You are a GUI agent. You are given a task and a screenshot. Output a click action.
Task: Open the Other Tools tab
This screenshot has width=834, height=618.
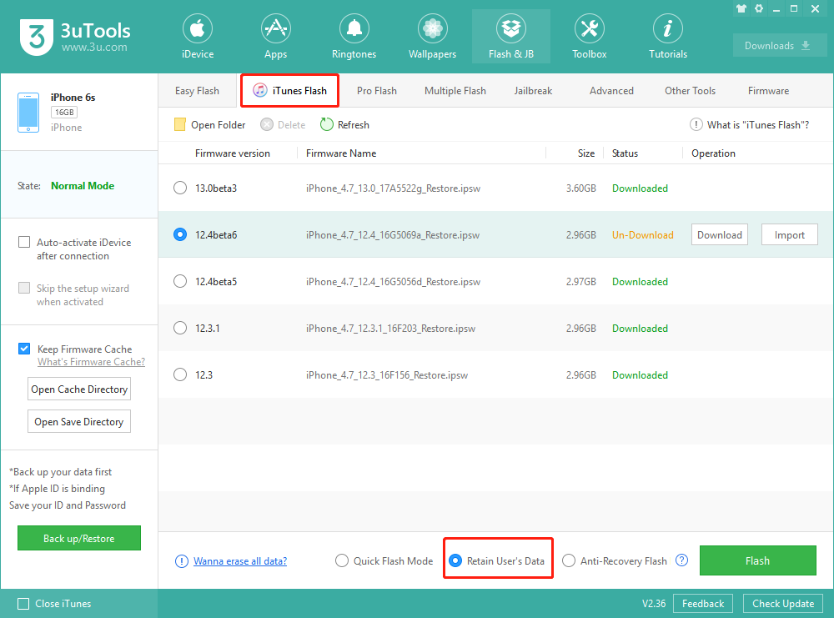690,91
